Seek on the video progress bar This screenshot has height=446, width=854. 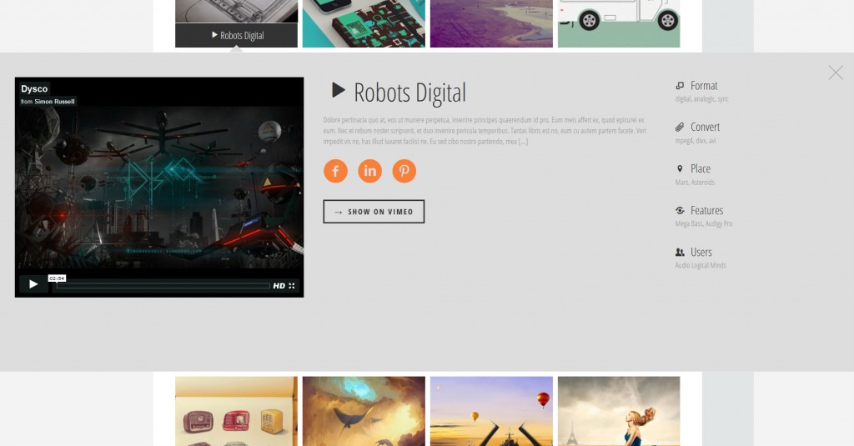163,285
